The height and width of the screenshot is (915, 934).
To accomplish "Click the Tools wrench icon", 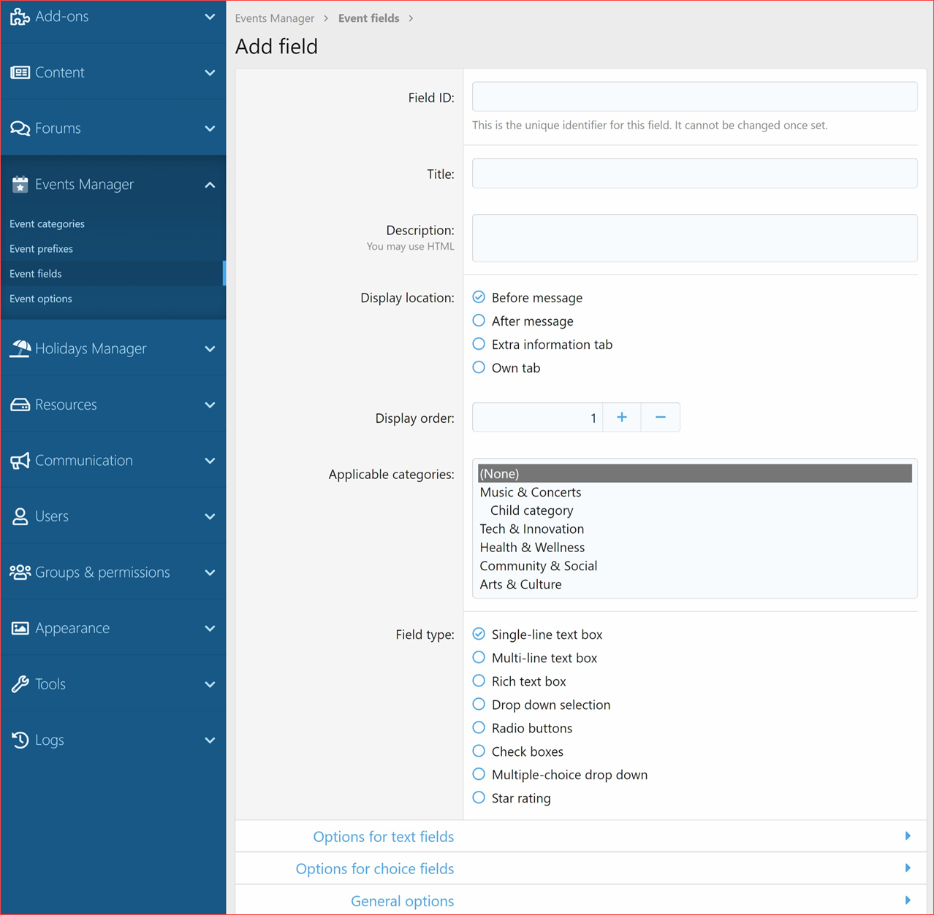I will (20, 684).
